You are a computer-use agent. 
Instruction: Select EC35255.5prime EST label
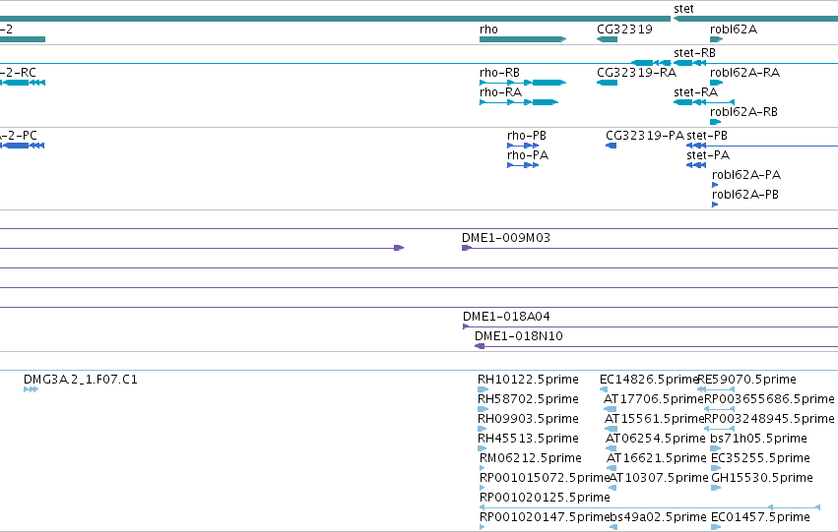coord(760,458)
